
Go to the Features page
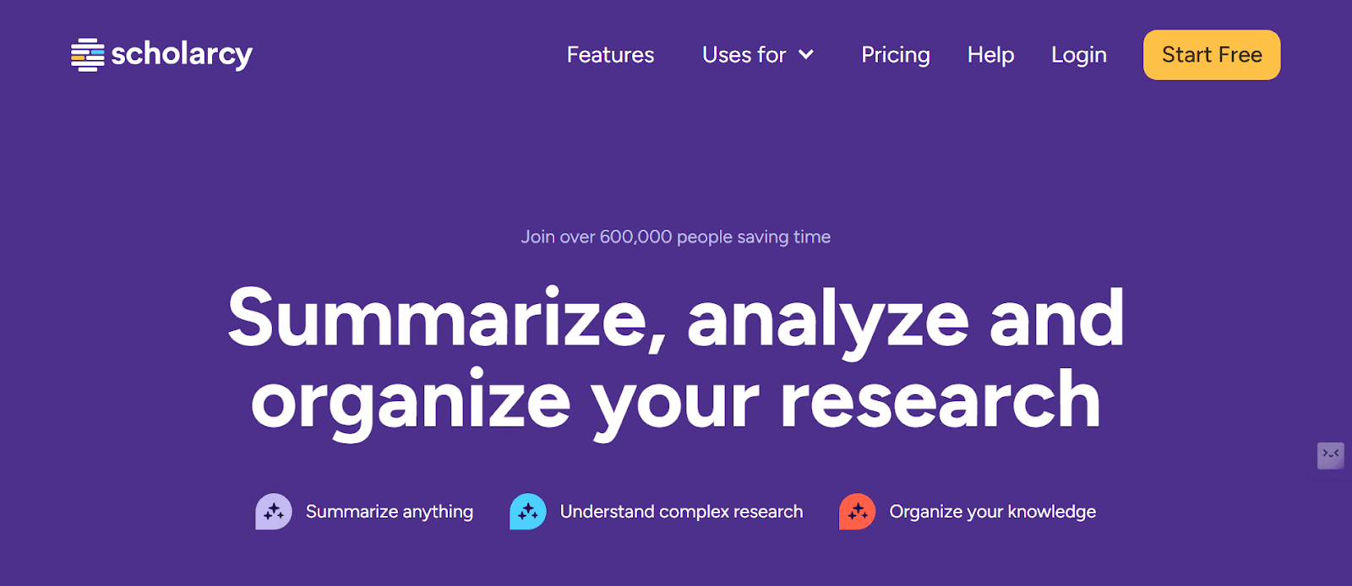610,55
